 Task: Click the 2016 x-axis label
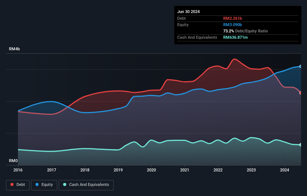pos(18,170)
